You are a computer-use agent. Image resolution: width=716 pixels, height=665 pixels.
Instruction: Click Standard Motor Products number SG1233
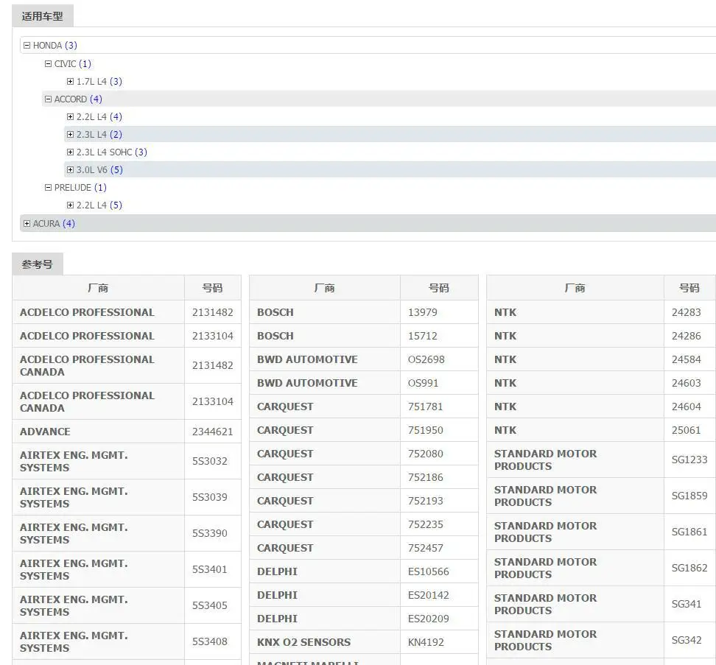689,460
